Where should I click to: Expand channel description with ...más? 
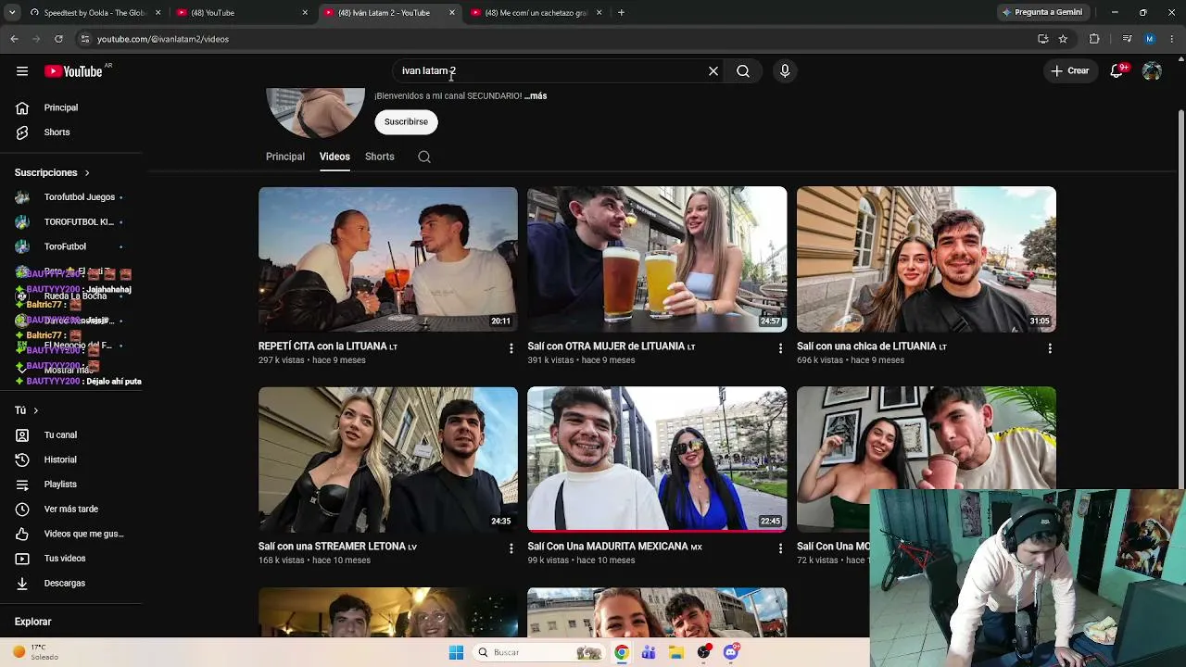coord(536,96)
